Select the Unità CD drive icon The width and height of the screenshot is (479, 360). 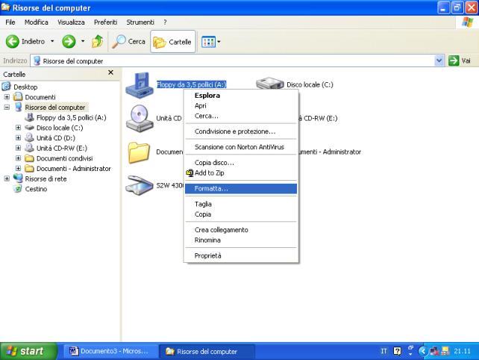pyautogui.click(x=140, y=117)
